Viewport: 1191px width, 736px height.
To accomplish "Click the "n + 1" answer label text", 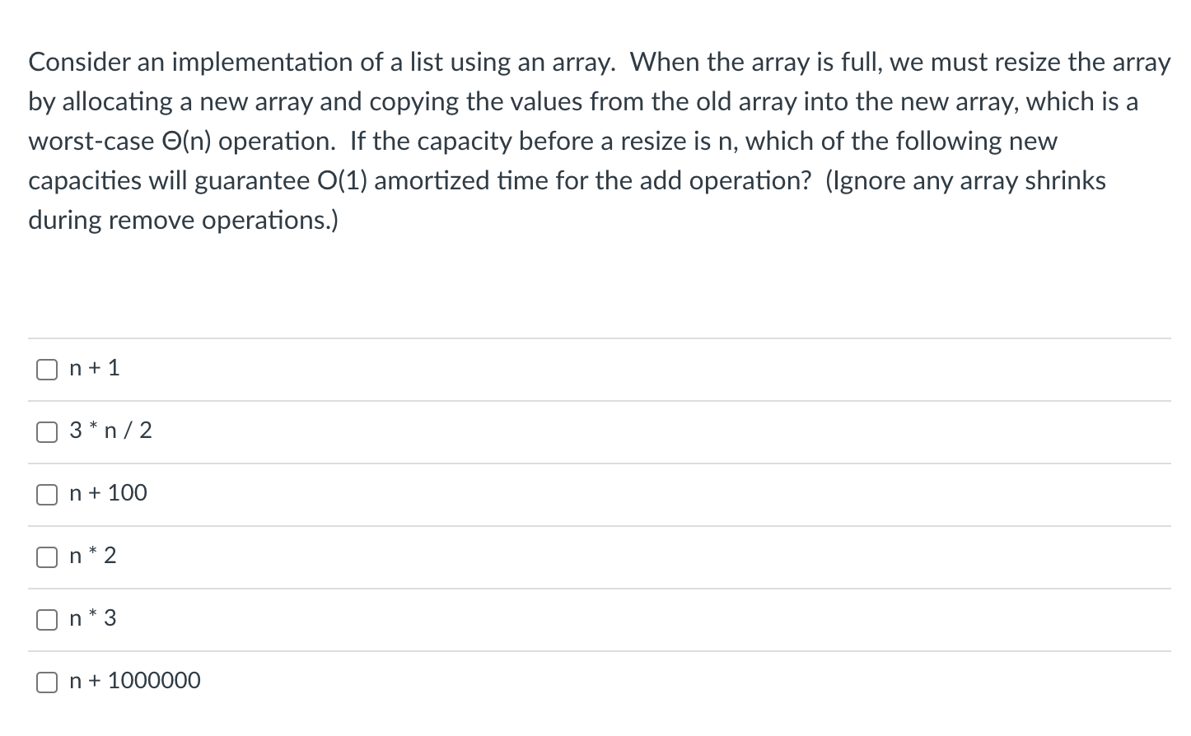I will 95,368.
